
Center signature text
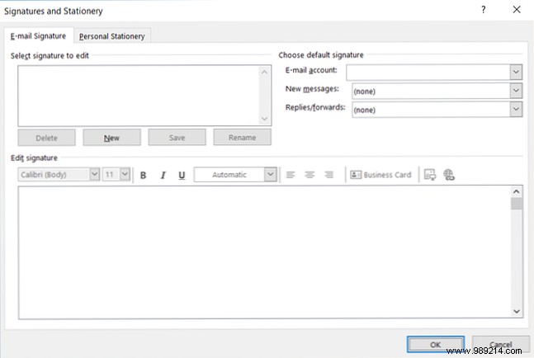tap(310, 175)
